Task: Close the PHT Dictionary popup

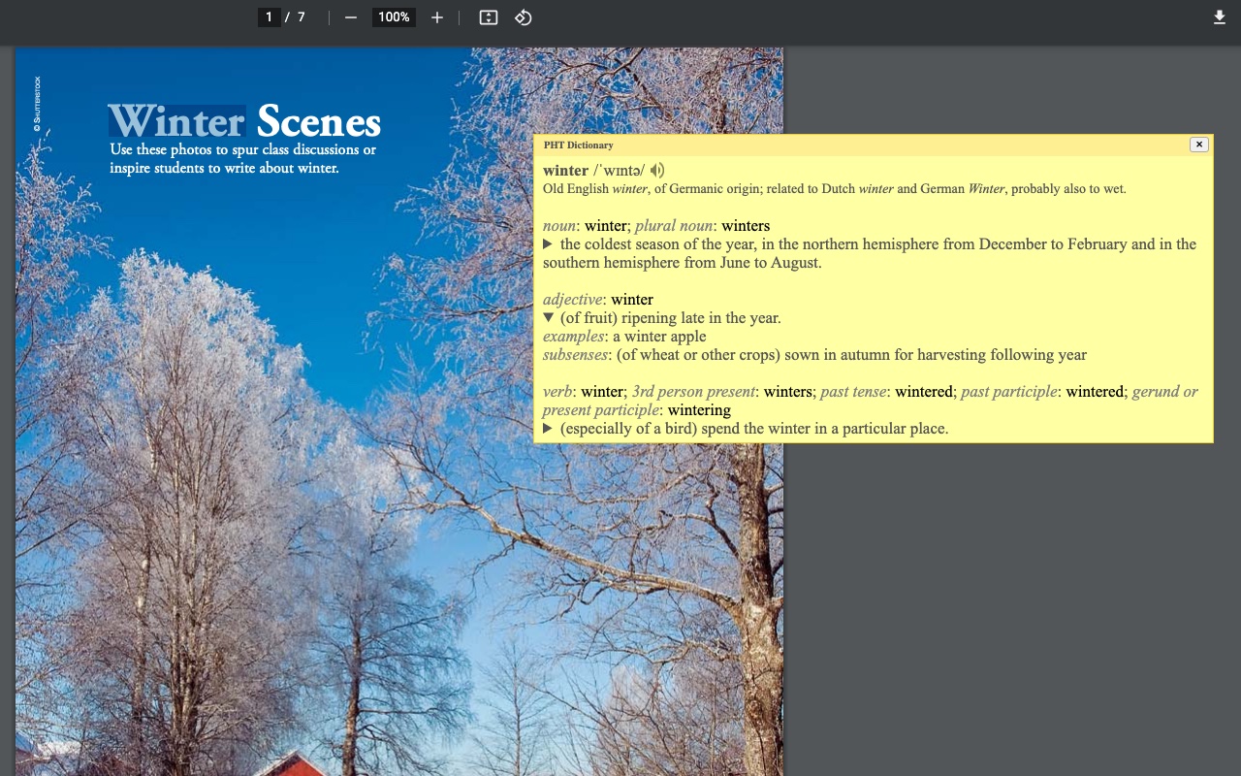Action: 1199,144
